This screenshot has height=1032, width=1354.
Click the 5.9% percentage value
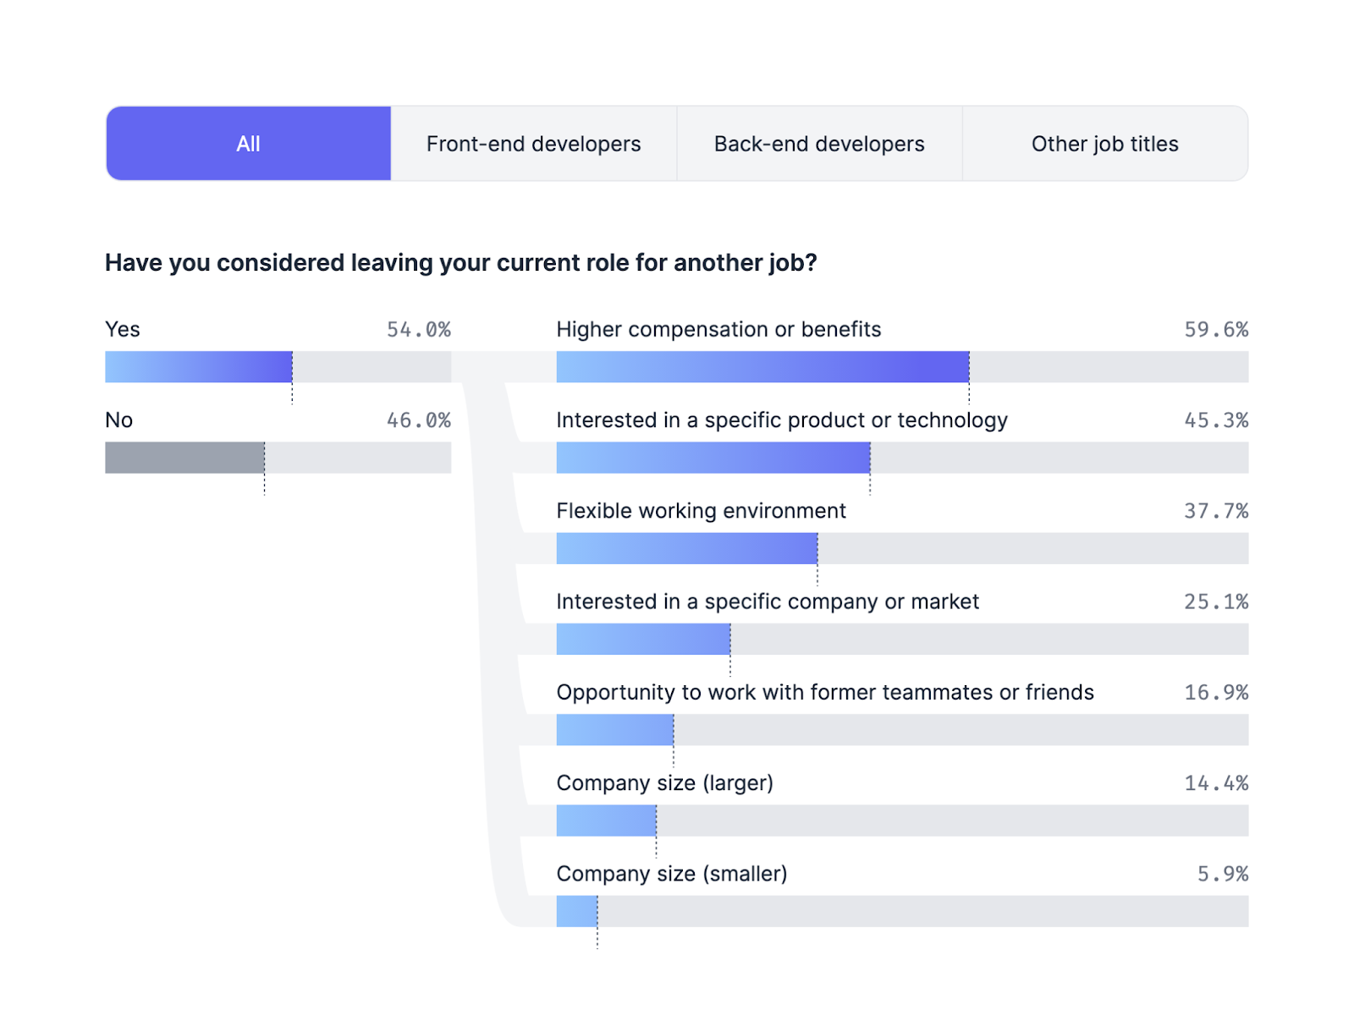tap(1223, 874)
